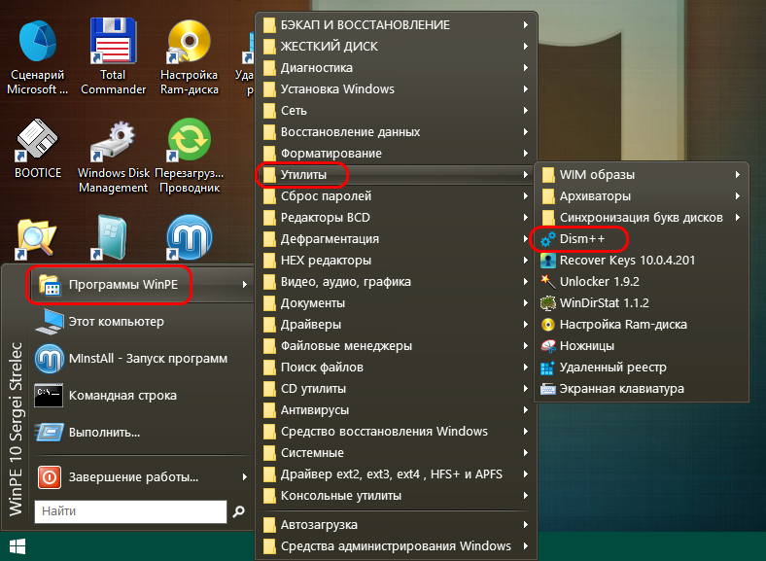Open Windows Disk Management desktop icon
The height and width of the screenshot is (561, 766).
(x=113, y=157)
